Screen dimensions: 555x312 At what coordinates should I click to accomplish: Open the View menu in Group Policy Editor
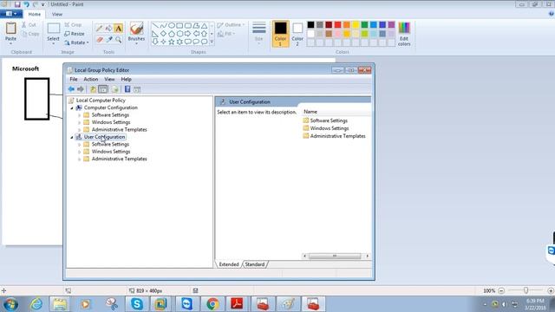tap(109, 79)
